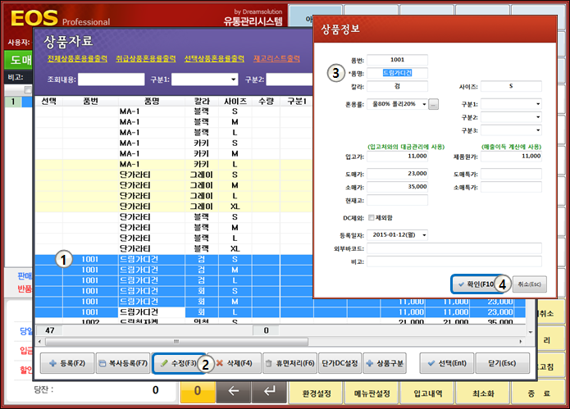Click the 사이즈 column header
Screen dimensions: 570x409
[x=235, y=102]
